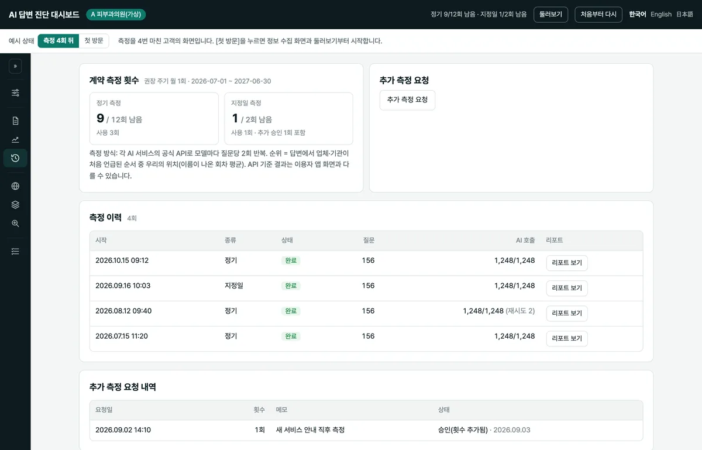Open the trend chart icon in sidebar

pos(15,139)
